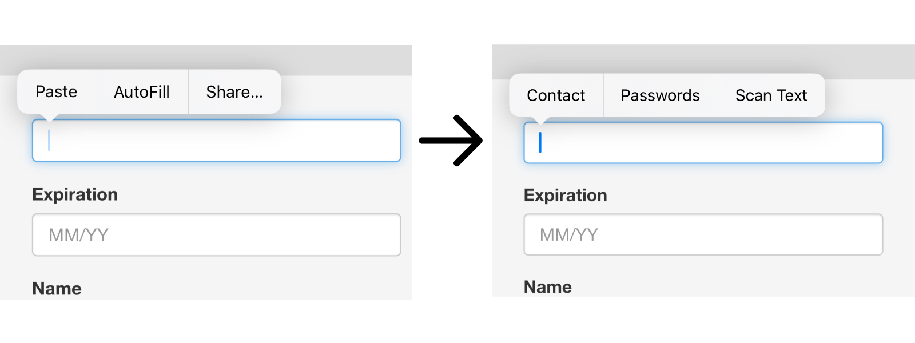Choose Contact from the AutoFill menu
Viewport: 915px width, 343px height.
tap(555, 95)
